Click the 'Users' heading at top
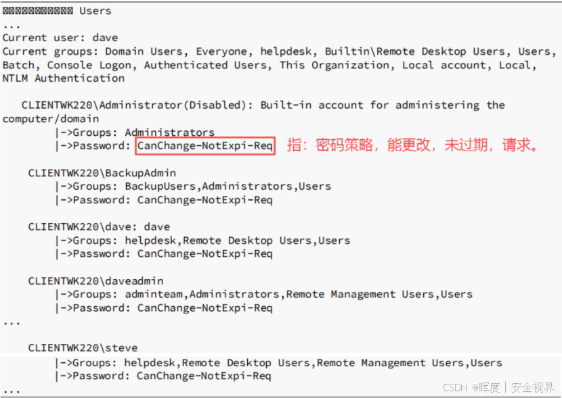 click(x=95, y=11)
